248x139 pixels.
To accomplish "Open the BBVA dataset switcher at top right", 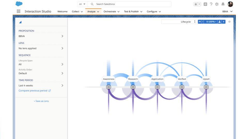I will pos(227,12).
